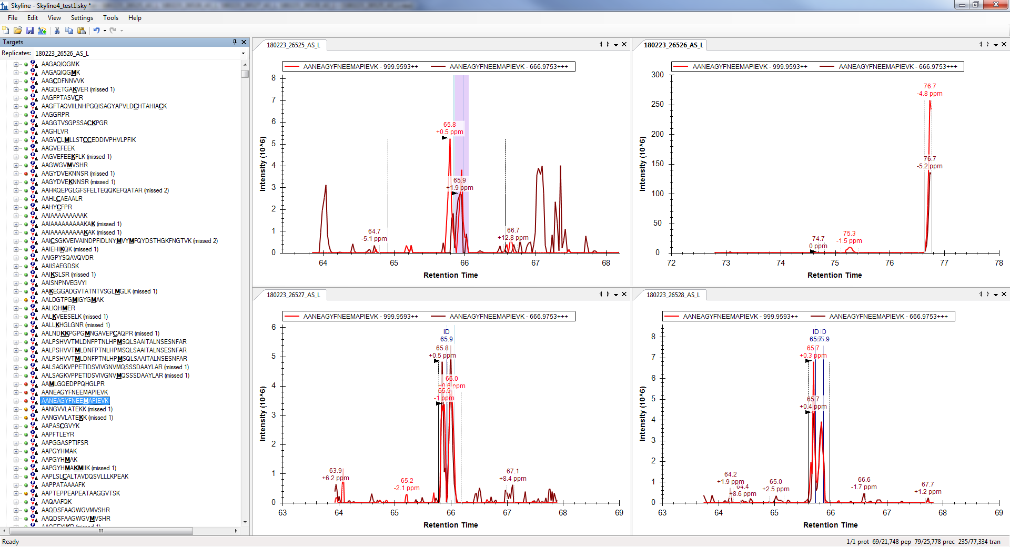Click the New Document toolbar icon

(6, 31)
